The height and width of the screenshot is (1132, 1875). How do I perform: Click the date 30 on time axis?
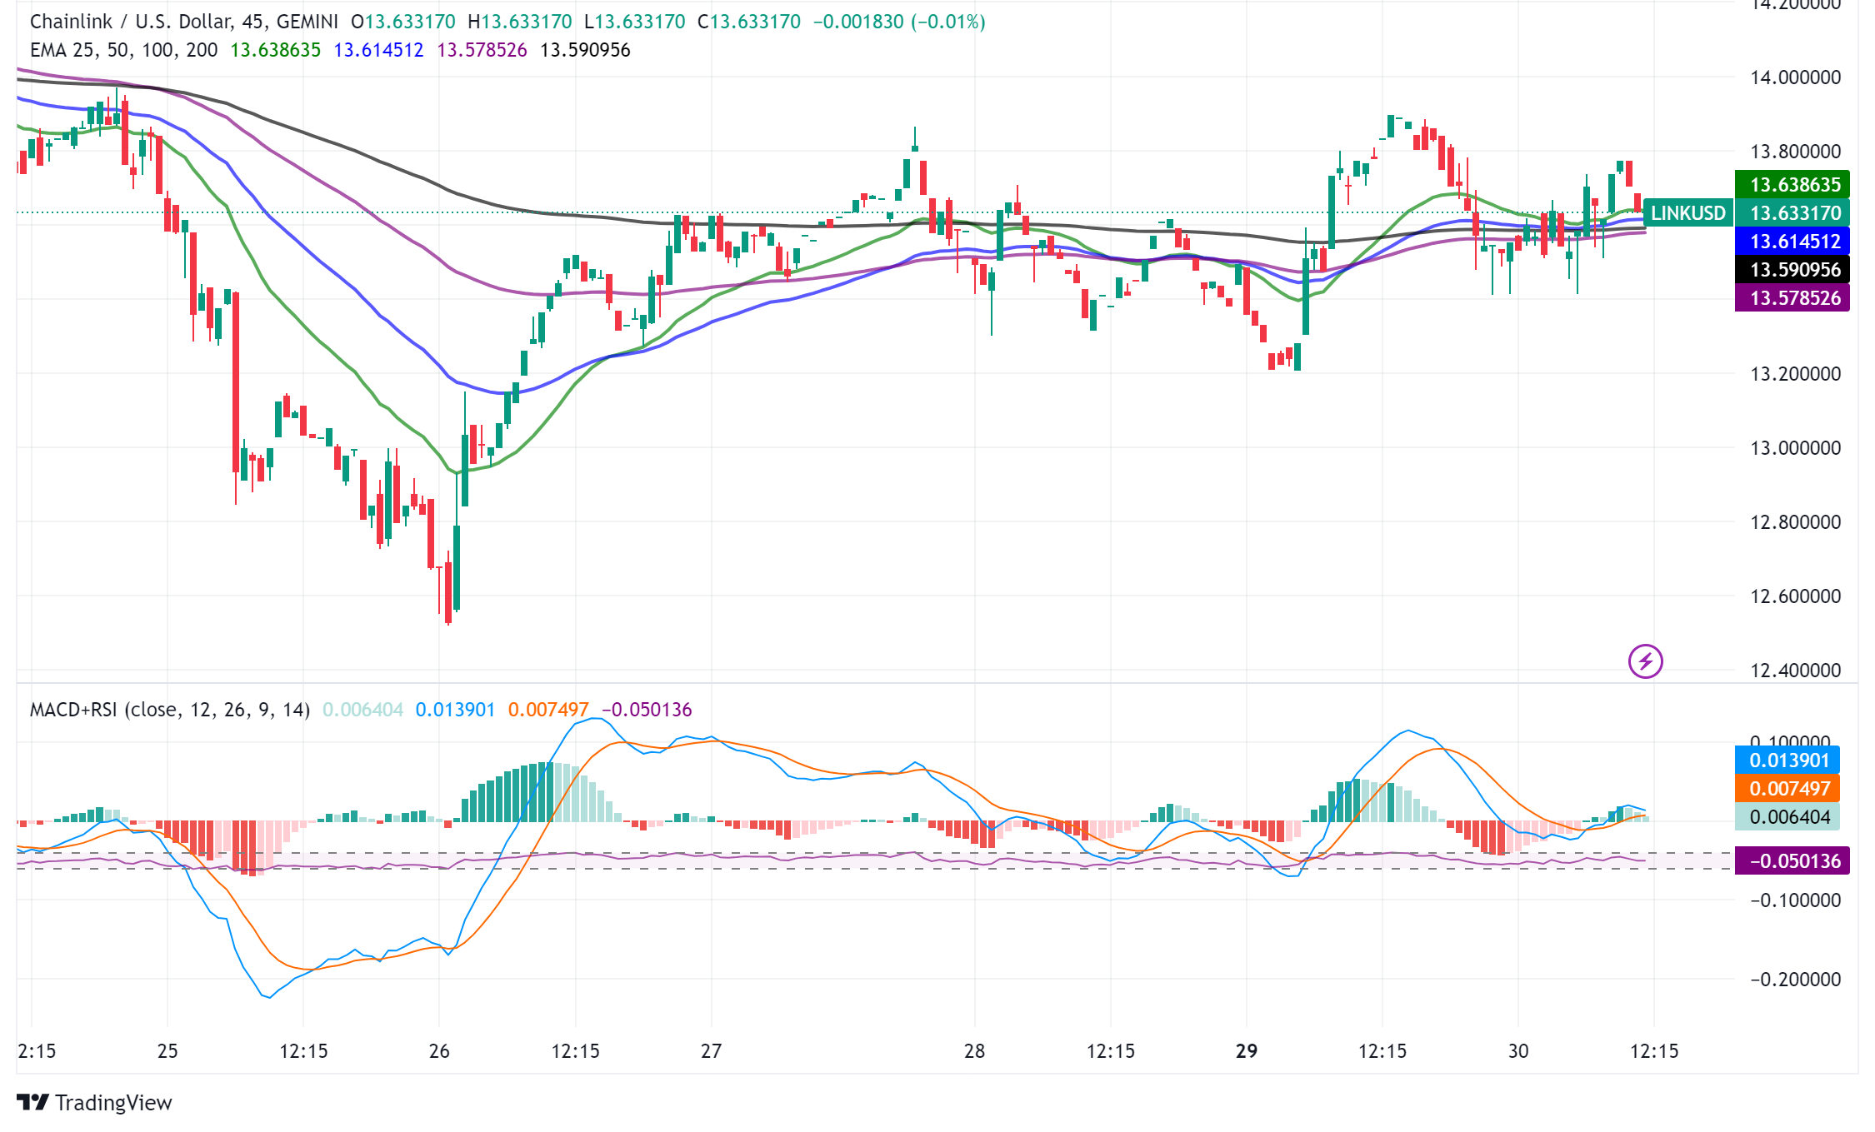[x=1518, y=1051]
